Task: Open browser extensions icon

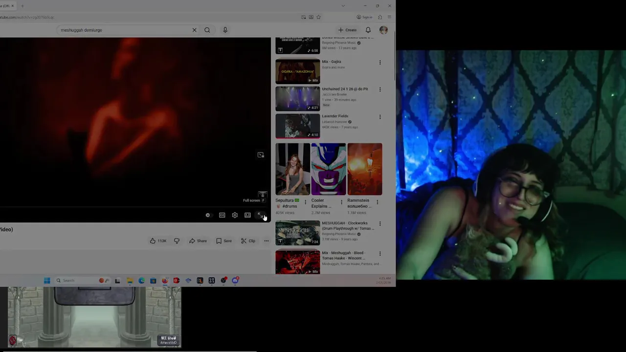Action: click(380, 17)
